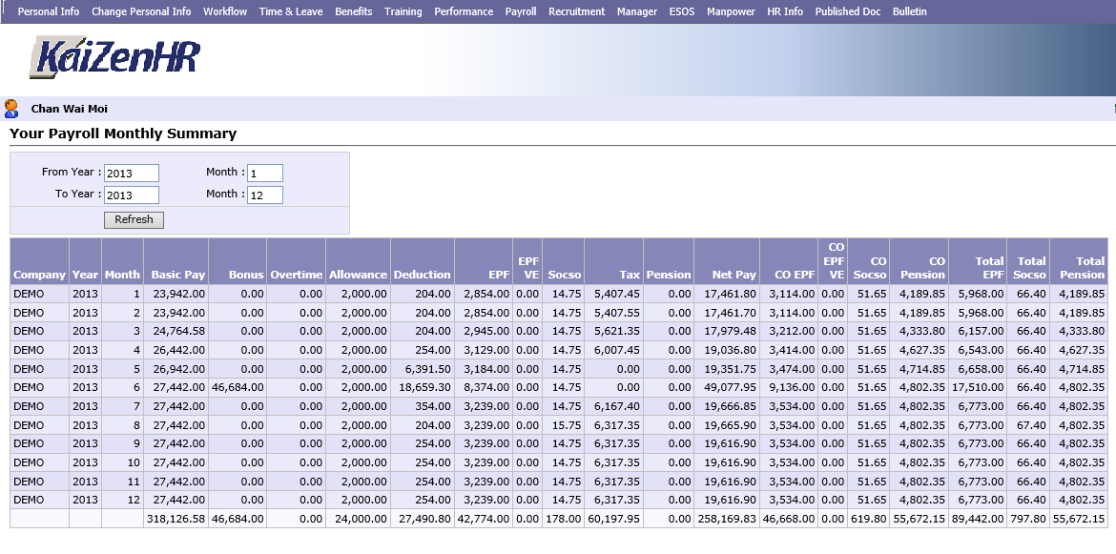The width and height of the screenshot is (1116, 554).
Task: Open the Change Personal Info menu
Action: 144,12
